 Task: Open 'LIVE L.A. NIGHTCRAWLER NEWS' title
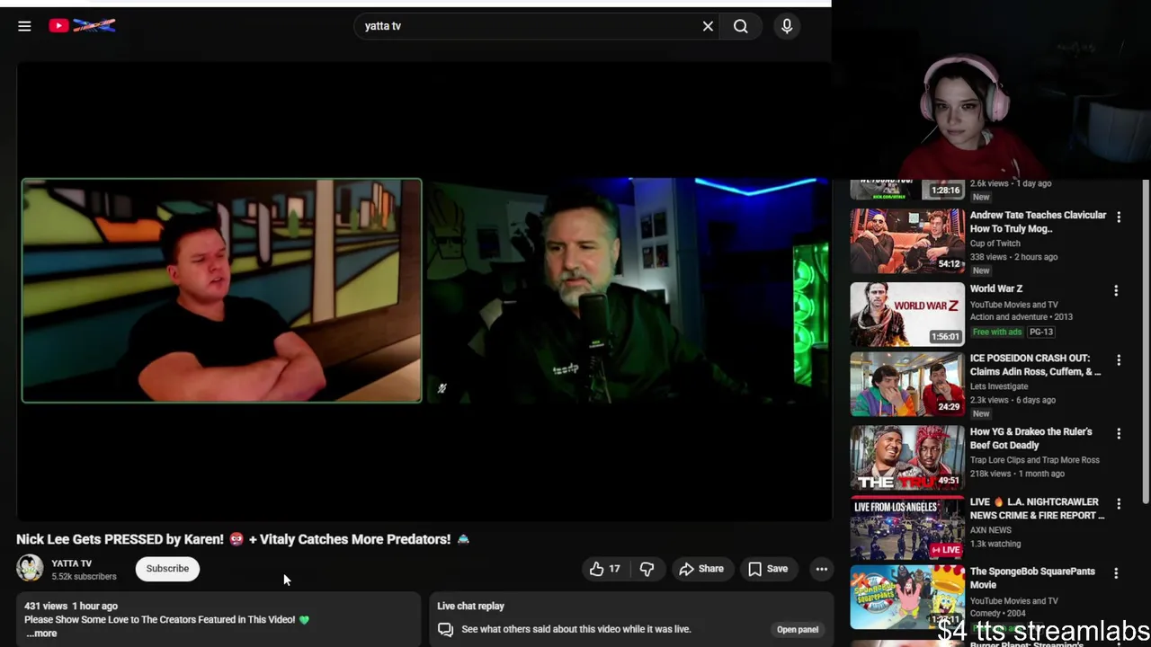pos(1037,509)
